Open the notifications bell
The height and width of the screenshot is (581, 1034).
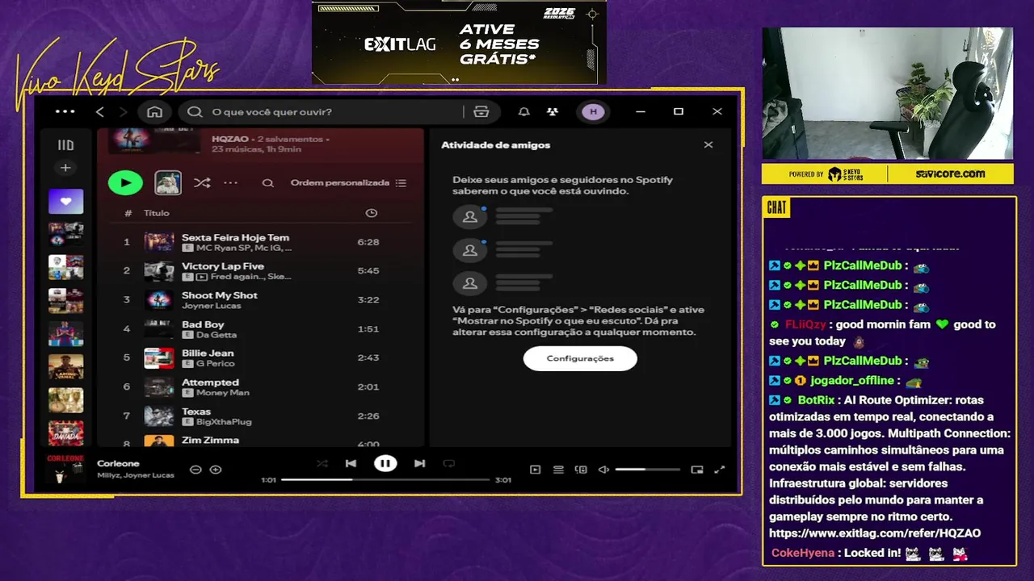pyautogui.click(x=524, y=111)
